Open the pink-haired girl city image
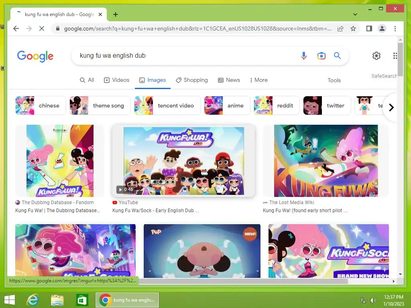This screenshot has height=308, width=411. 75,250
